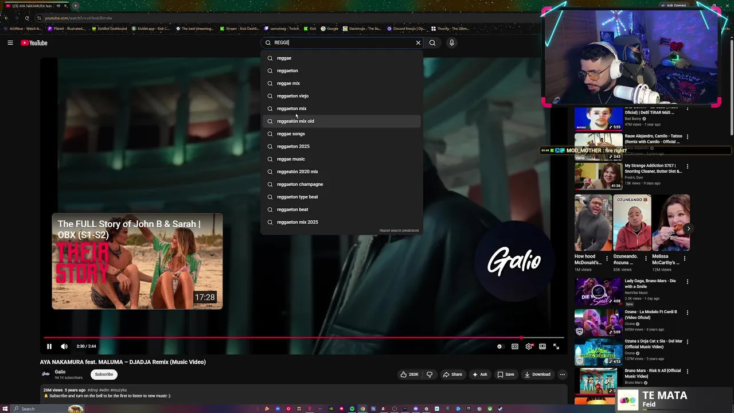Mute tab via speaker icon
Image resolution: width=734 pixels, height=413 pixels.
(59, 6)
